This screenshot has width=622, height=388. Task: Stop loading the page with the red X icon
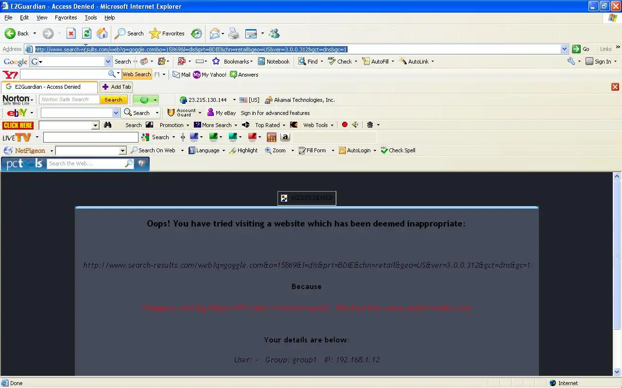point(71,33)
